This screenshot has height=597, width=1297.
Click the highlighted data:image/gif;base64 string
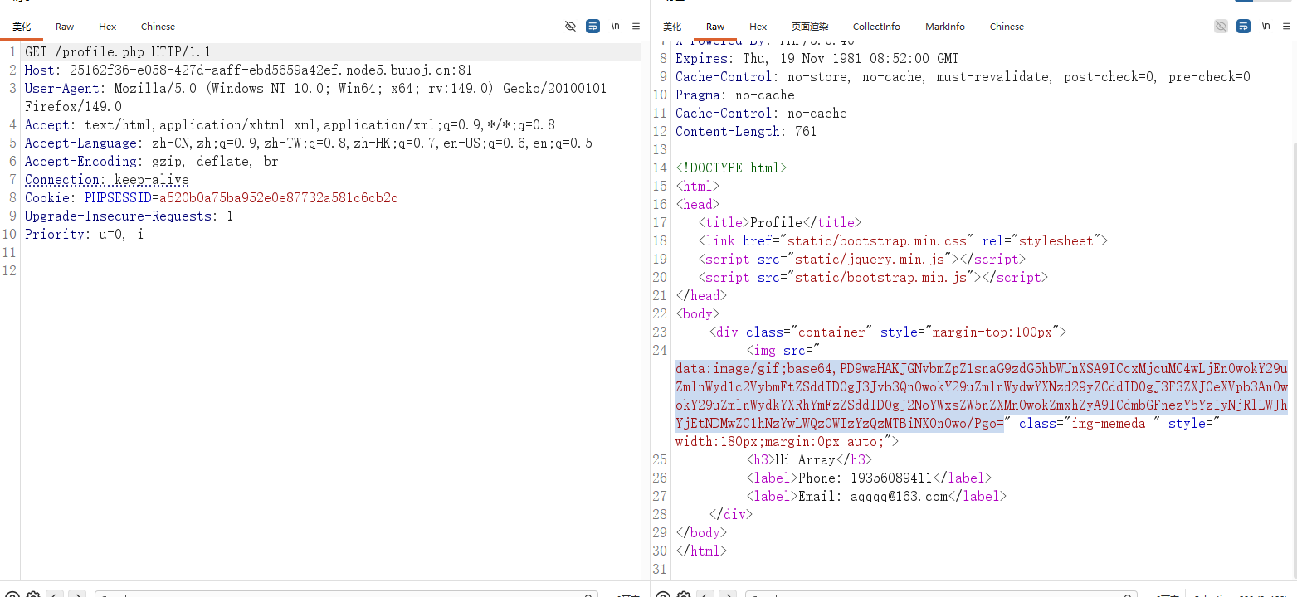tap(982, 396)
